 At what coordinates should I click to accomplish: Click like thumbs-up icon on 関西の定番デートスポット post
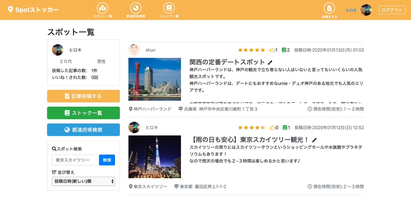click(x=272, y=50)
